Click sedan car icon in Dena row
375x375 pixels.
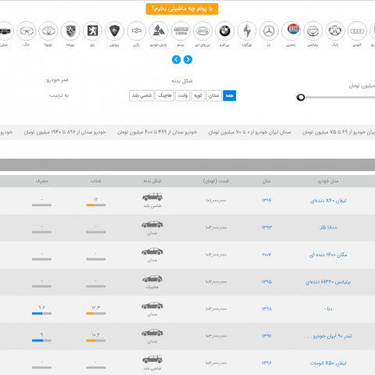coord(152,305)
